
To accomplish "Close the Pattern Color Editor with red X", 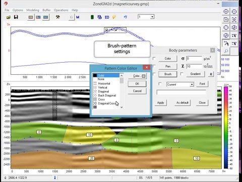I will click(147, 67).
